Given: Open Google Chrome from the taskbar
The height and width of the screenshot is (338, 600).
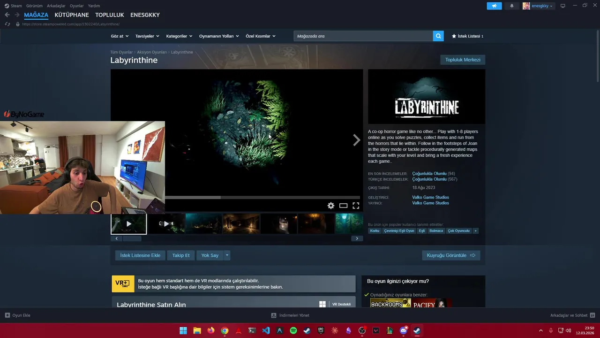Looking at the screenshot, I should (225, 330).
